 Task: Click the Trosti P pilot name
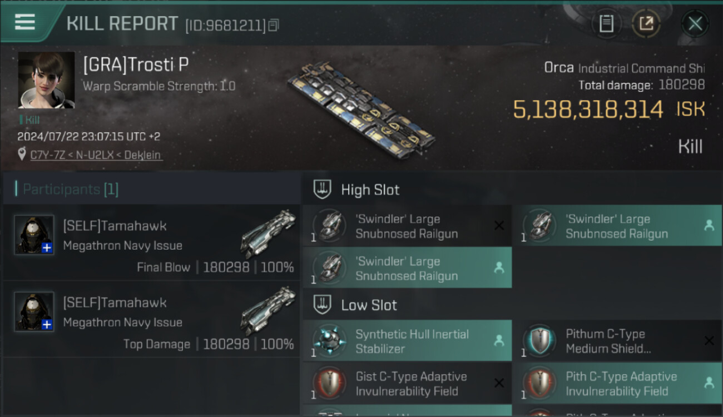pos(136,65)
